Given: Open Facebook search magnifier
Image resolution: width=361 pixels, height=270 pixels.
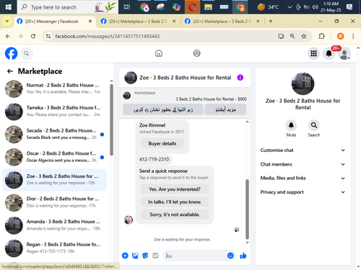Looking at the screenshot, I should tap(27, 53).
